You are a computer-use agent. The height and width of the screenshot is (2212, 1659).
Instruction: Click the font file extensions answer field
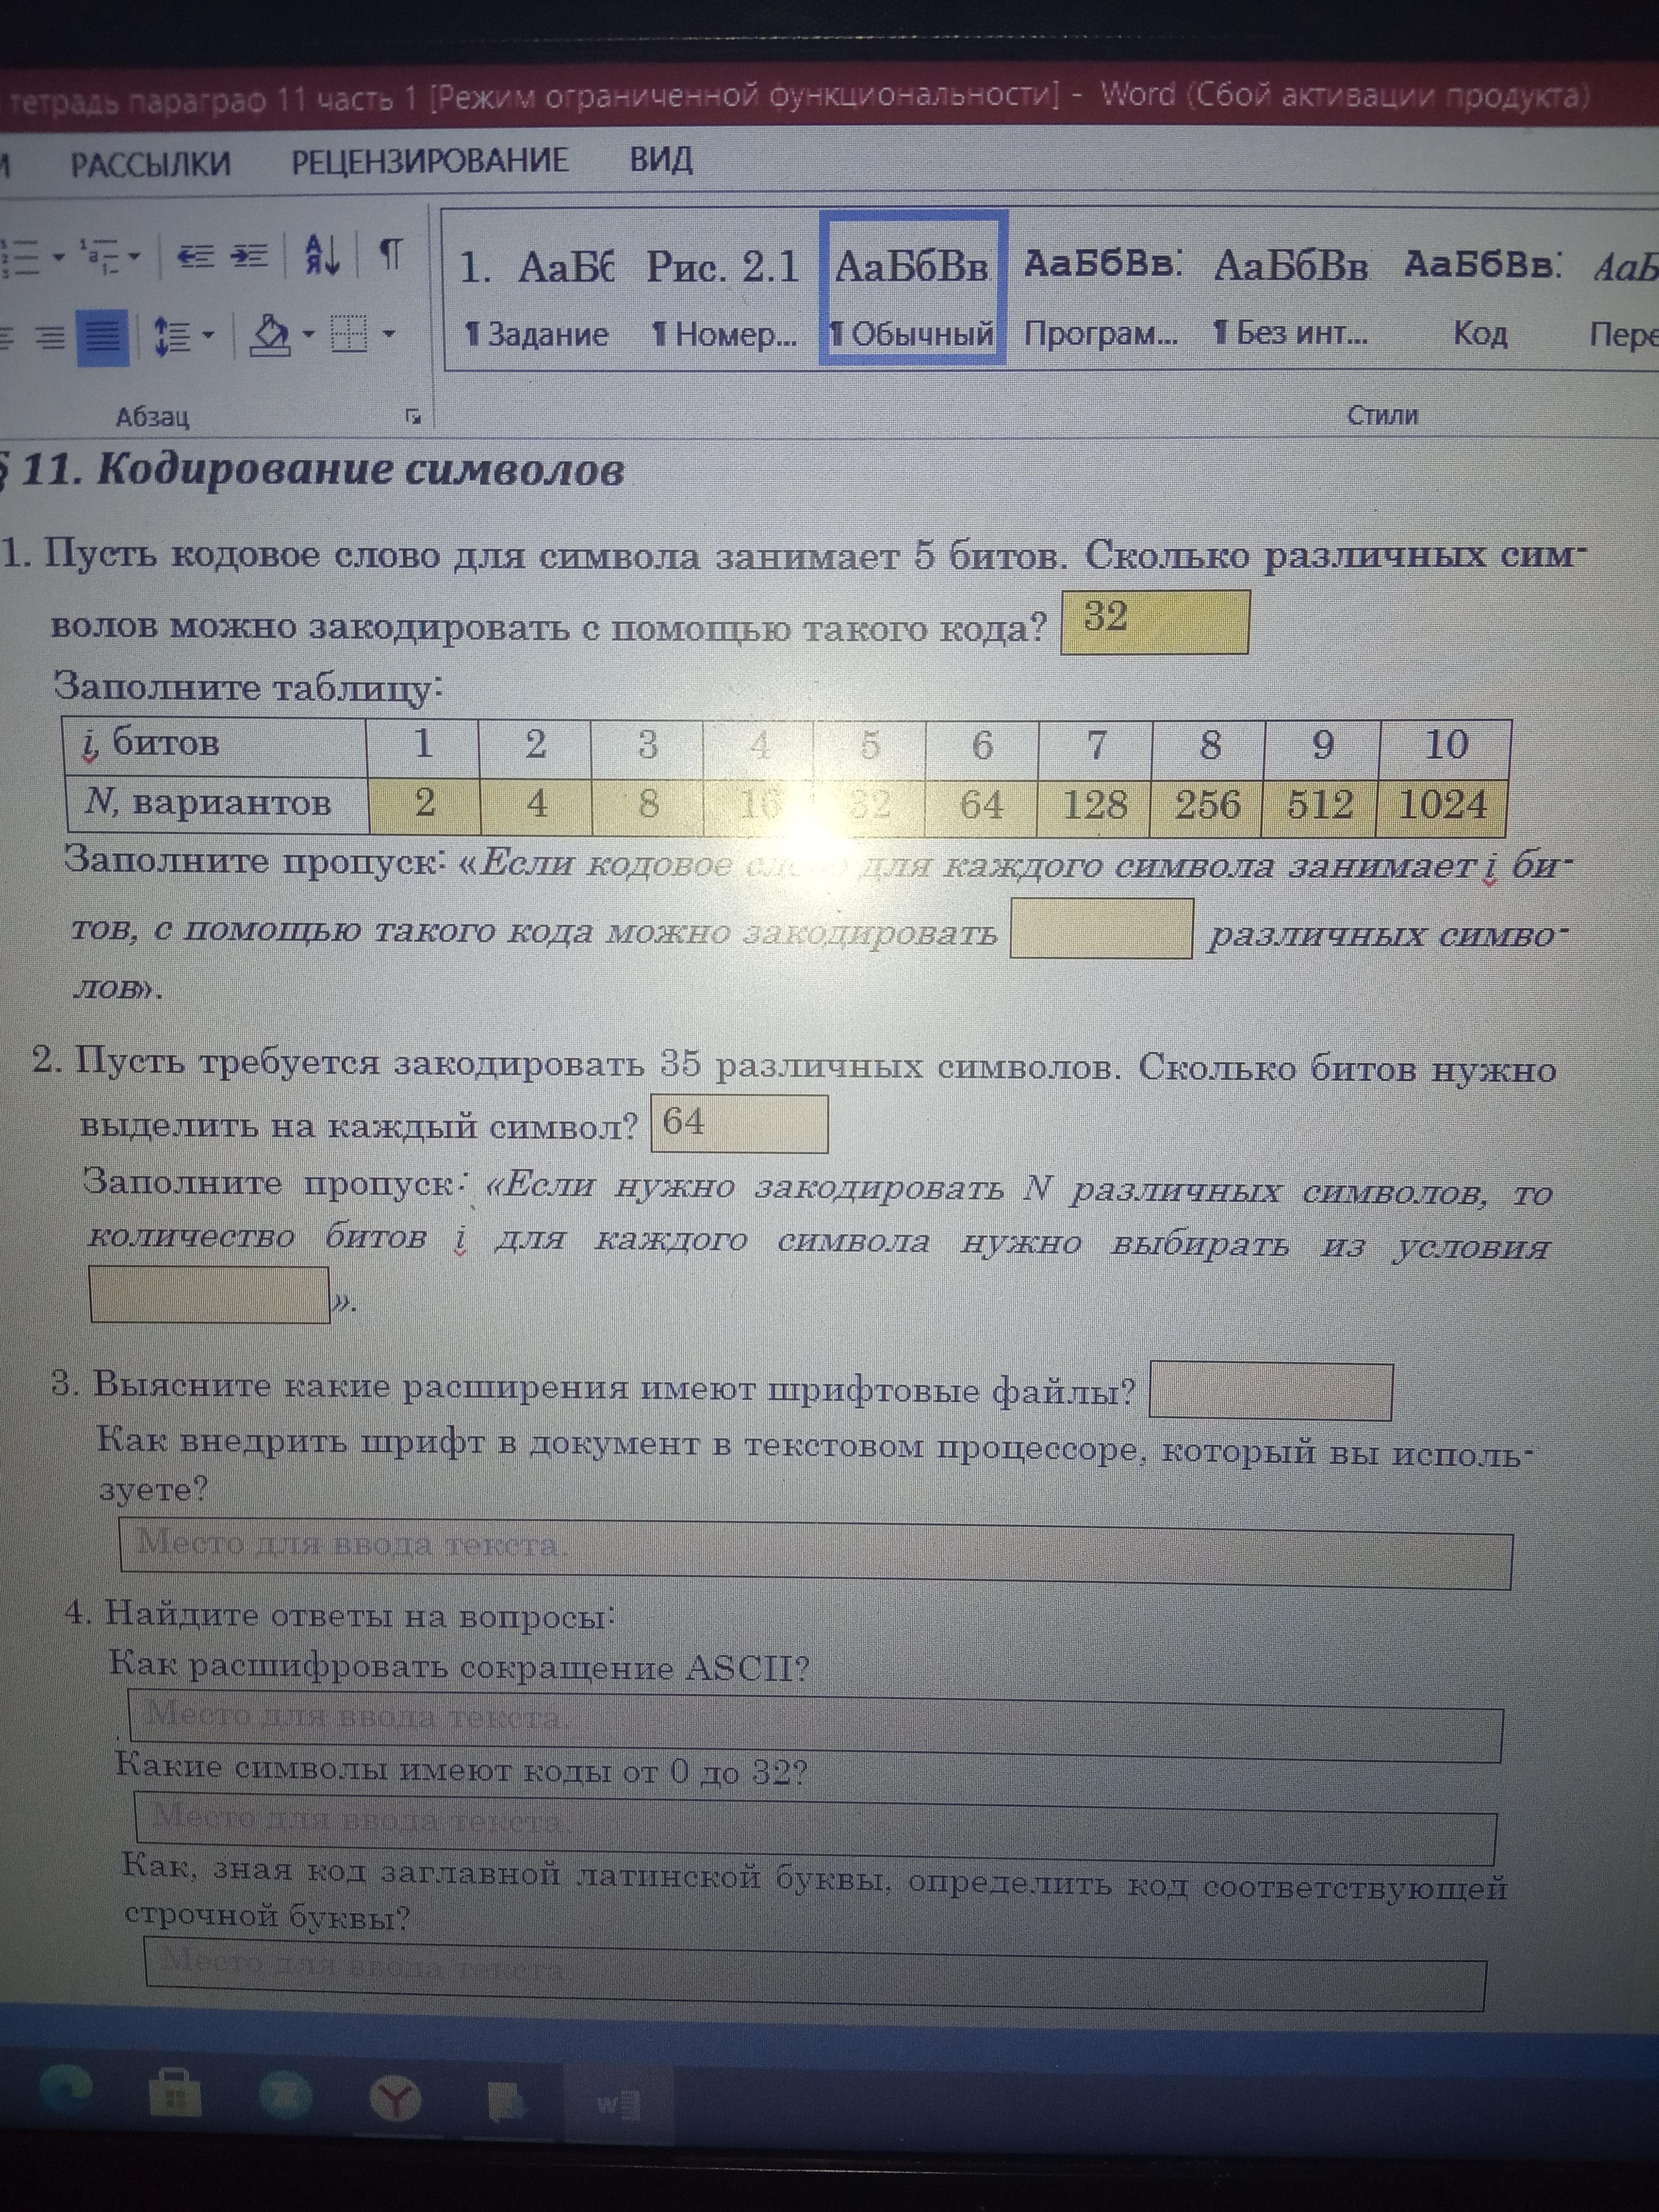[x=1270, y=1391]
